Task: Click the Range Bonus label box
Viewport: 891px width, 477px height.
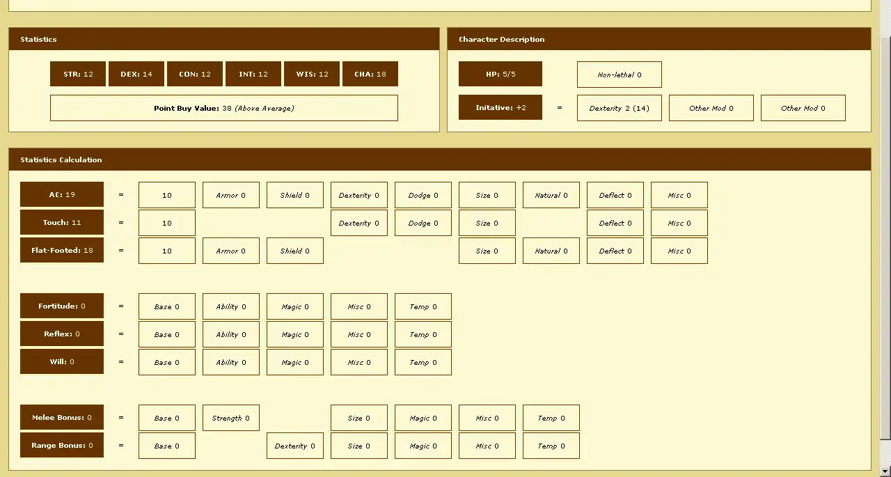Action: point(62,445)
